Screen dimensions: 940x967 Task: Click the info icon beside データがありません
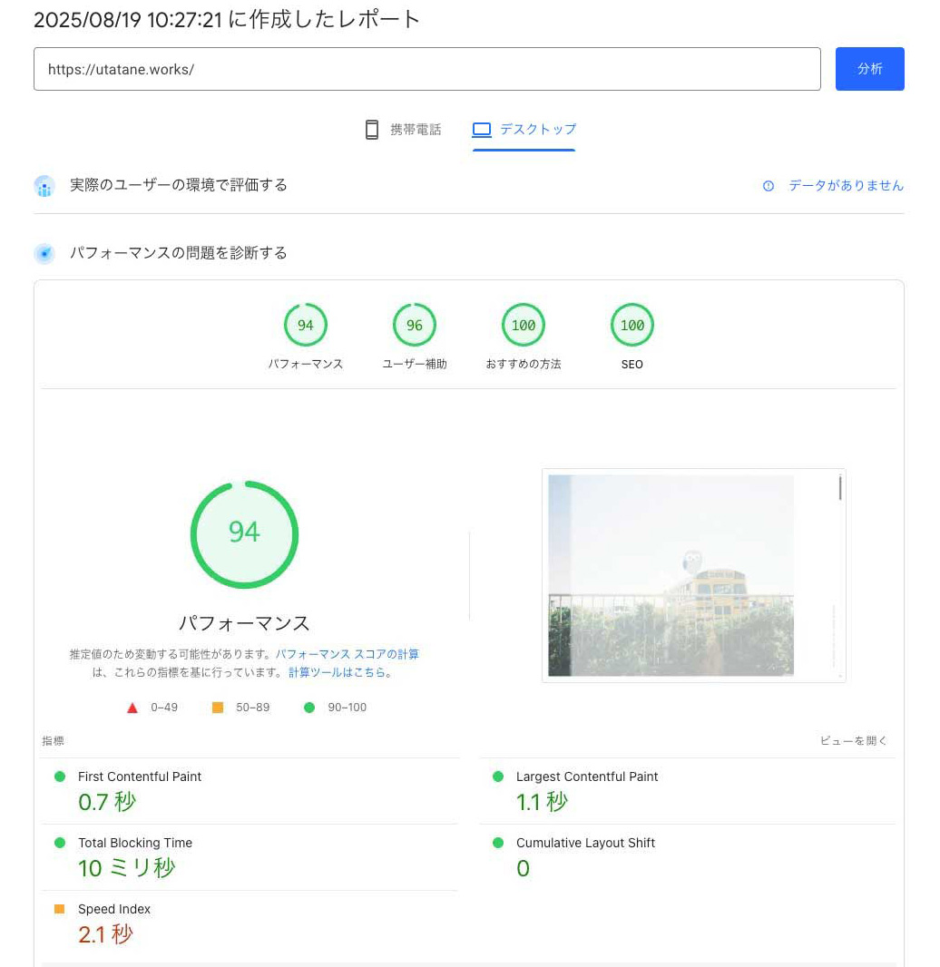pos(769,186)
